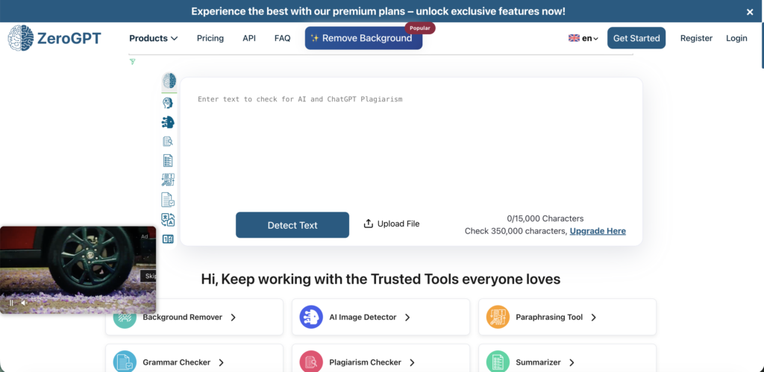Click the small green funnel icon
The width and height of the screenshot is (764, 372).
tap(133, 62)
